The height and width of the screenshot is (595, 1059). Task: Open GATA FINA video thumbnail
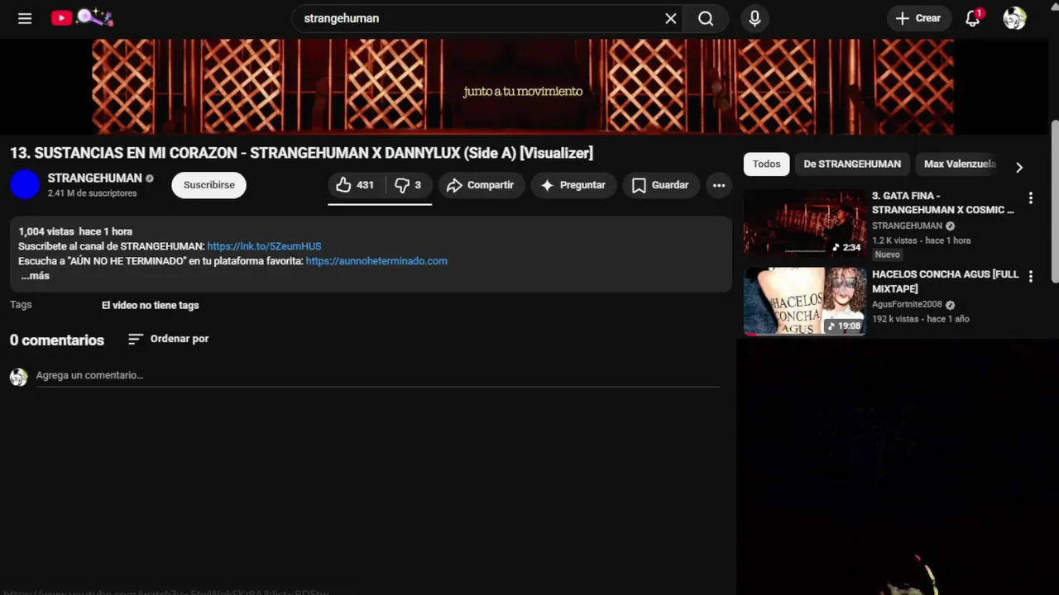point(804,223)
